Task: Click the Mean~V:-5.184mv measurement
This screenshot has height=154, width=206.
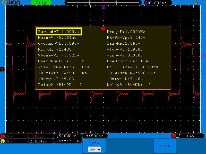Action: tap(57, 37)
